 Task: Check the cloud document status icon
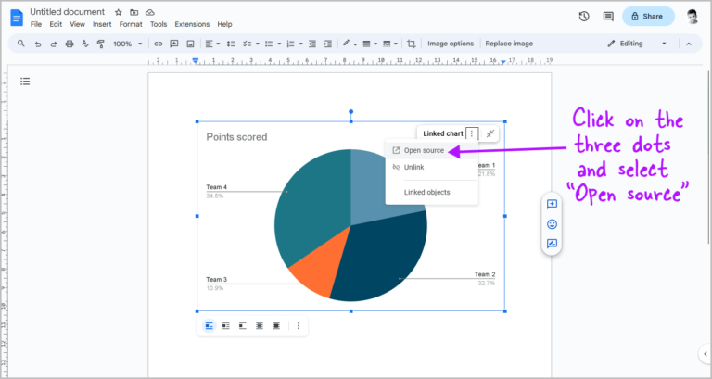coord(150,12)
